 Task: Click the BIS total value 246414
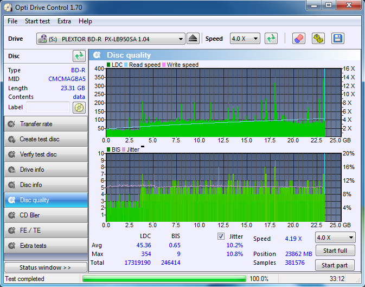pos(171,263)
